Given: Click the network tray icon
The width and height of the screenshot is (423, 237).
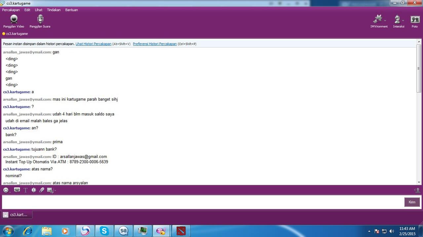Looking at the screenshot, I should click(x=384, y=231).
